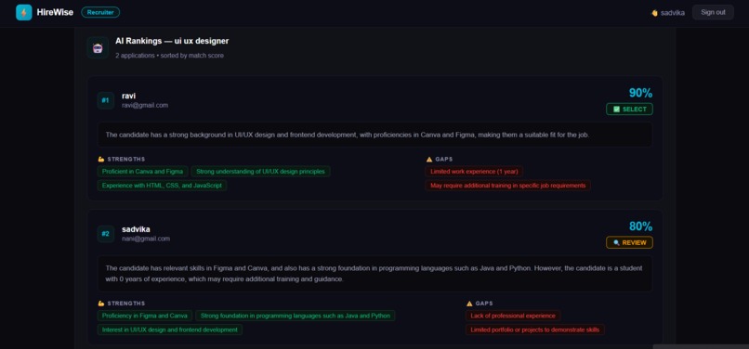
Task: Click 'Limited portfolio or projects' gap tag
Action: (534, 330)
